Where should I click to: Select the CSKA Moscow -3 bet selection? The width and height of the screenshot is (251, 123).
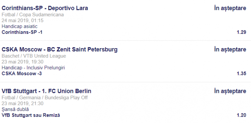pos(22,74)
